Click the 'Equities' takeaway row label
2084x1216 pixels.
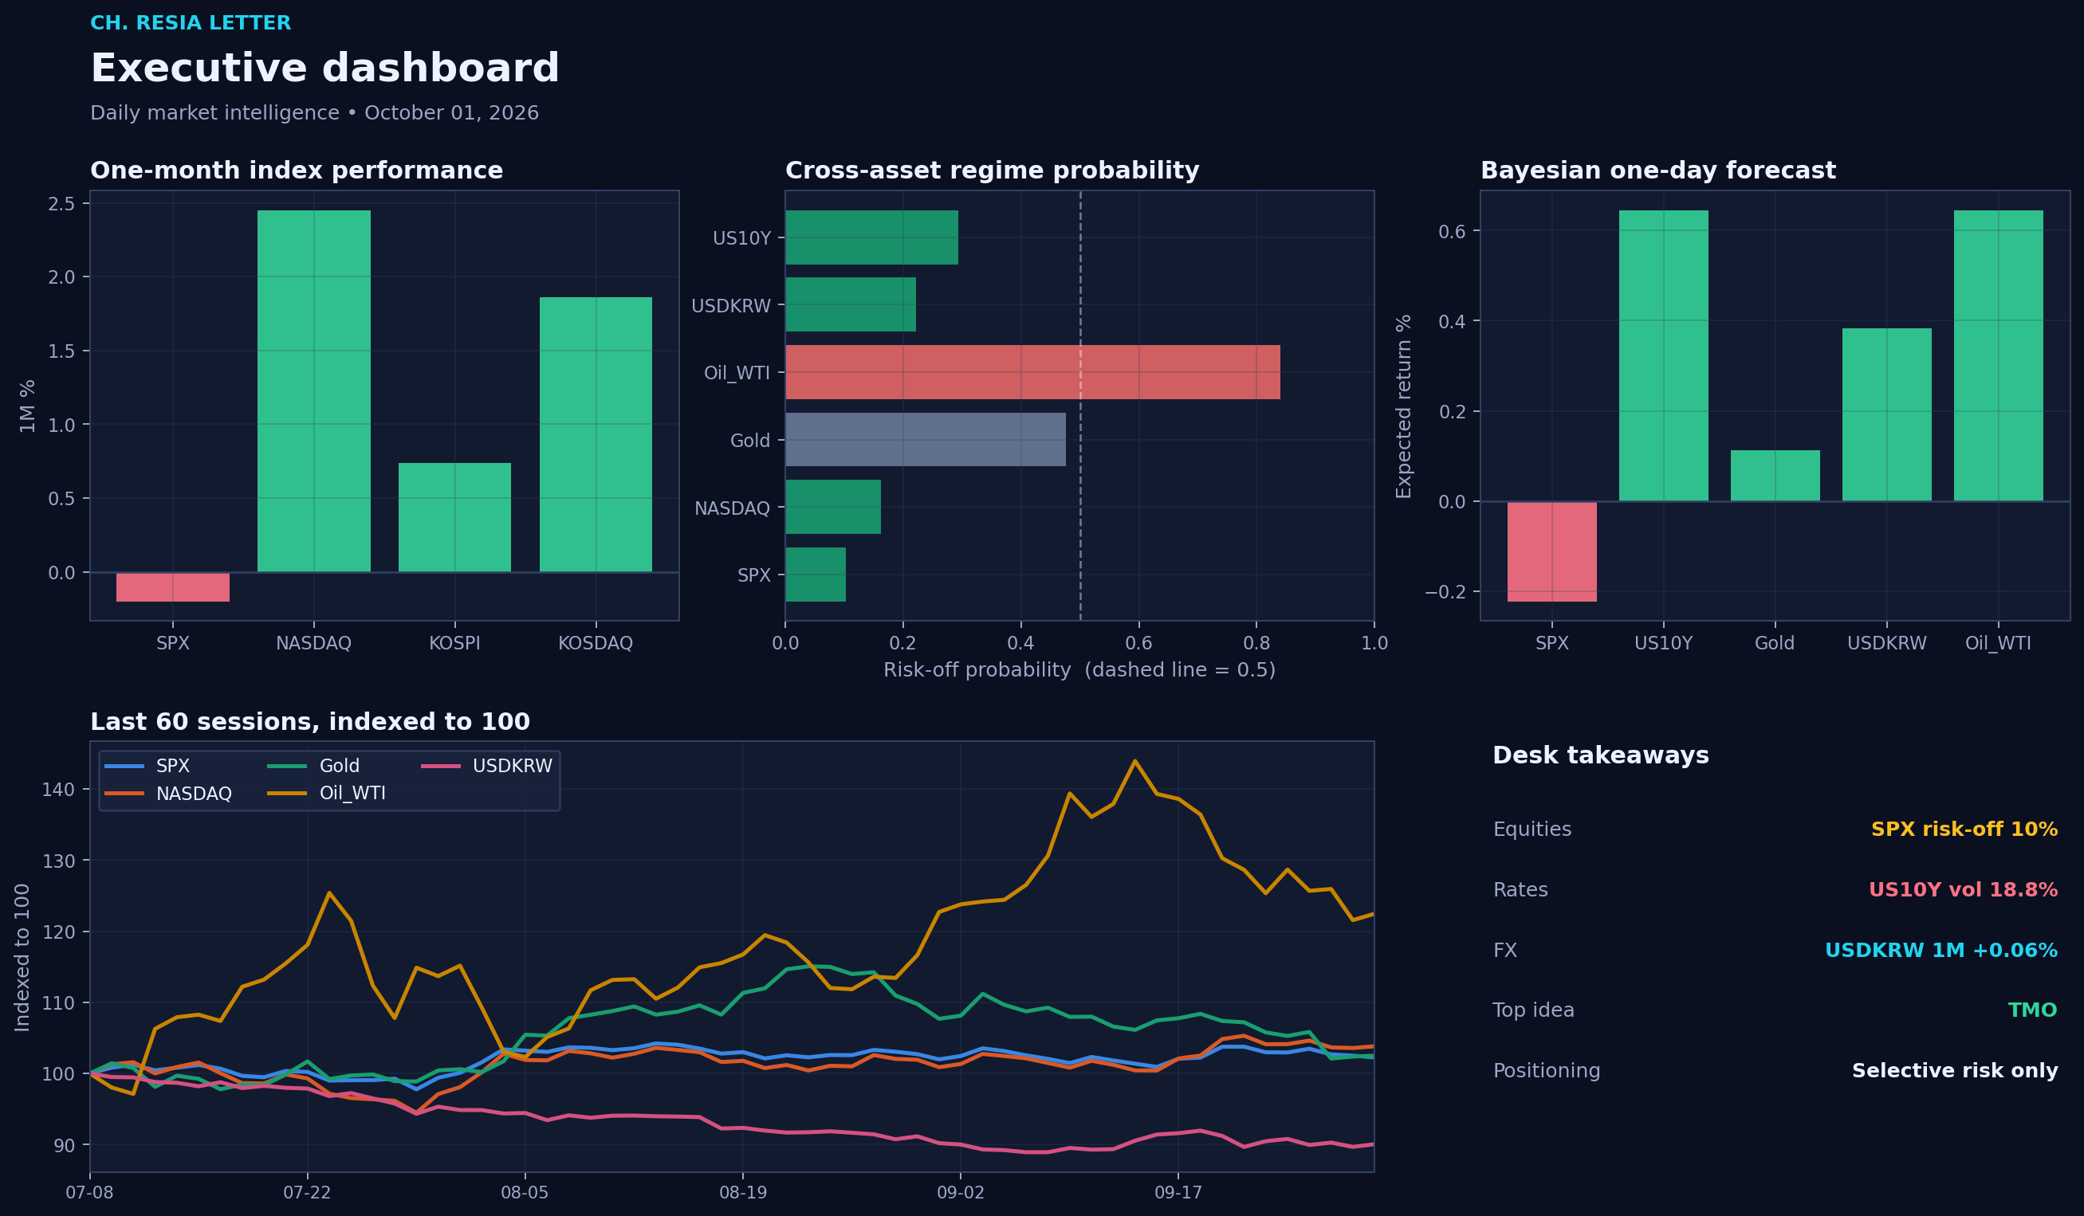(1532, 830)
